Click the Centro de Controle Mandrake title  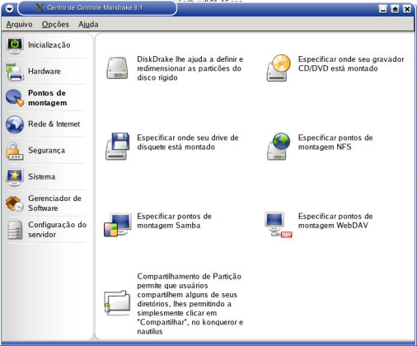[x=95, y=7]
